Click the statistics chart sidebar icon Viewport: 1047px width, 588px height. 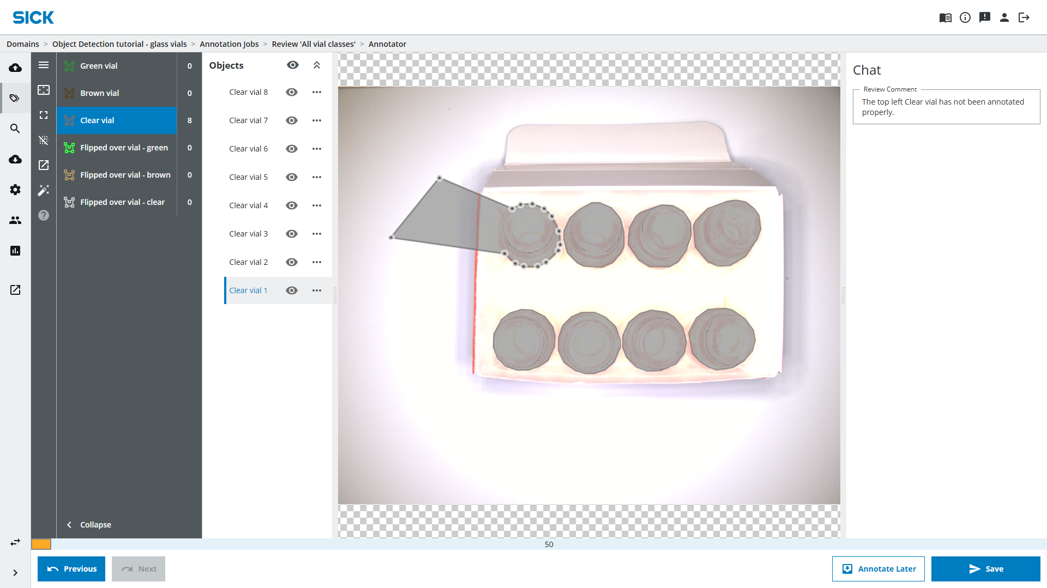click(x=15, y=251)
